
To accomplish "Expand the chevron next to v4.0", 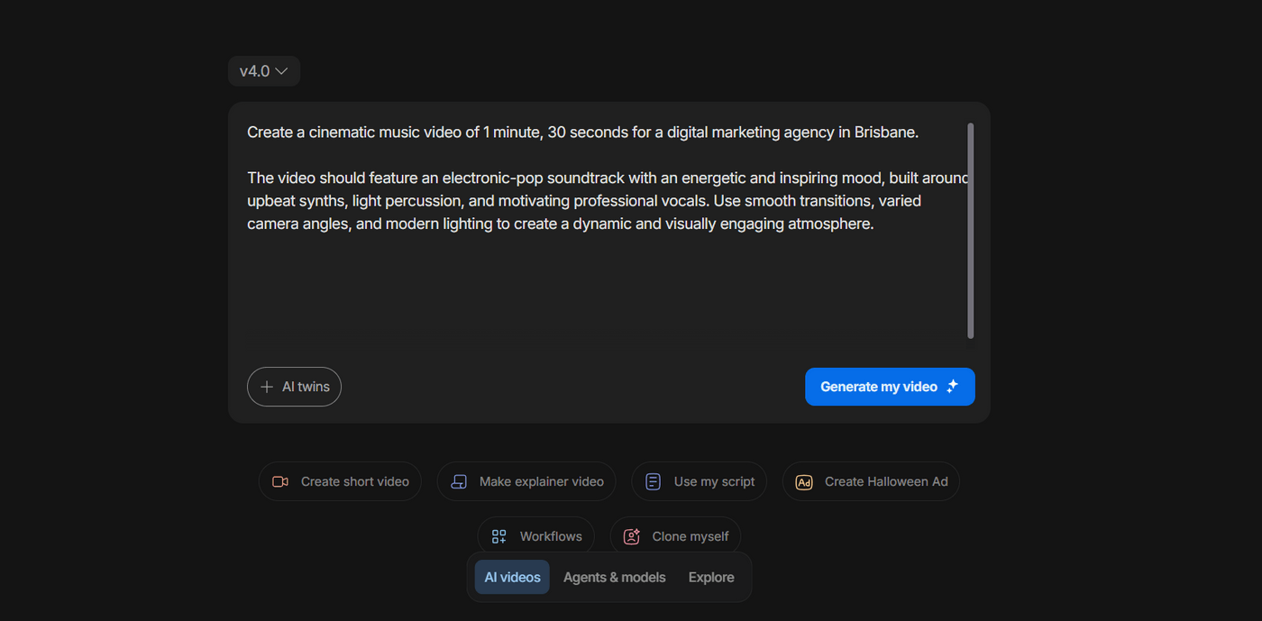I will 281,71.
